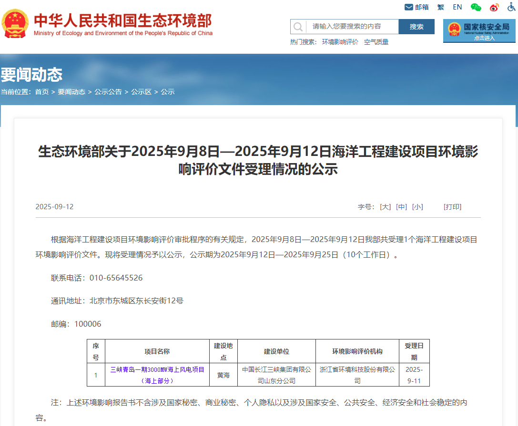Open 要闻动态 breadcrumb link

click(71, 92)
